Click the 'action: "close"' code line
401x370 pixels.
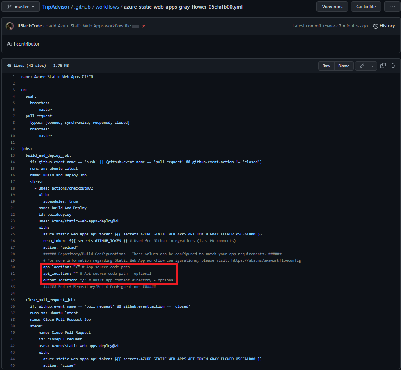click(x=60, y=365)
